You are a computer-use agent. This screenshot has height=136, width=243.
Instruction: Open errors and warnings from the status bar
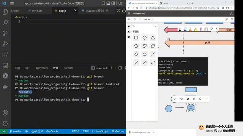pos(37,131)
